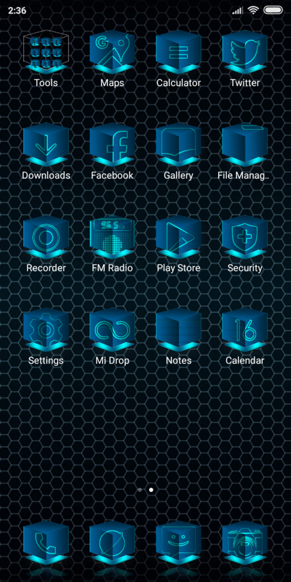Launch the Browser from the dock

pos(112,543)
